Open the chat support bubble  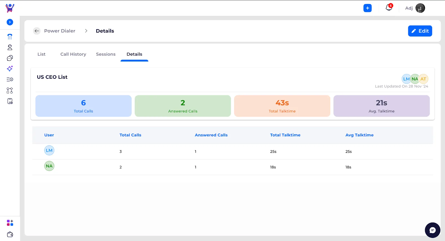tap(432, 230)
